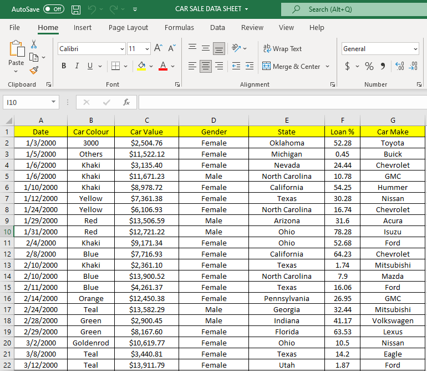Click the Undo arrow icon
This screenshot has width=427, height=371.
[91, 9]
